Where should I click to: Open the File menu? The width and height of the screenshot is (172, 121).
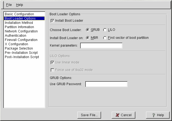point(9,5)
